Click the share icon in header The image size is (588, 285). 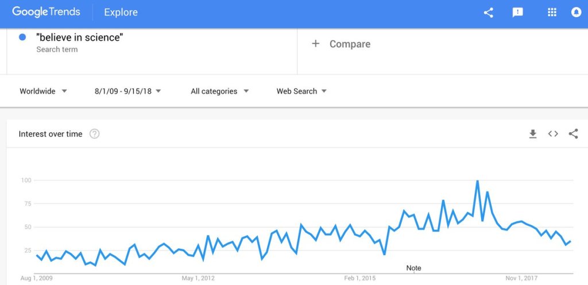489,12
